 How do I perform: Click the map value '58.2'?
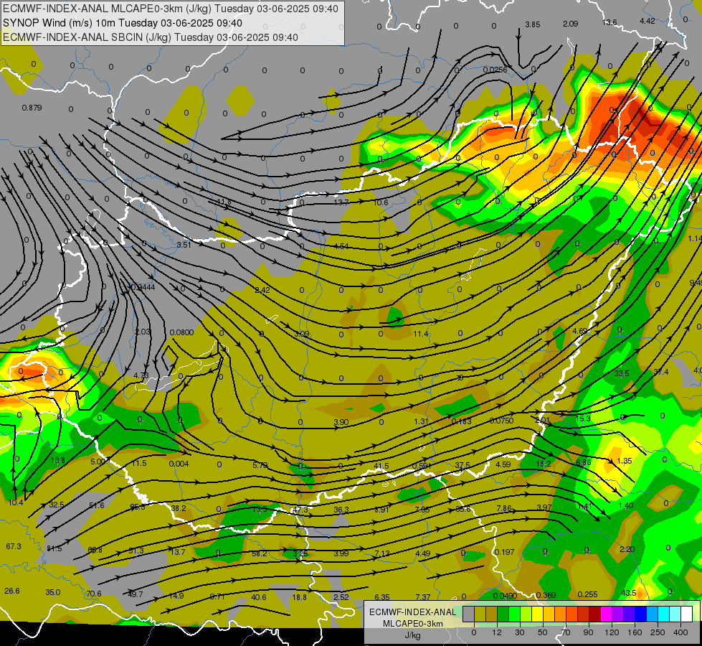coord(260,553)
